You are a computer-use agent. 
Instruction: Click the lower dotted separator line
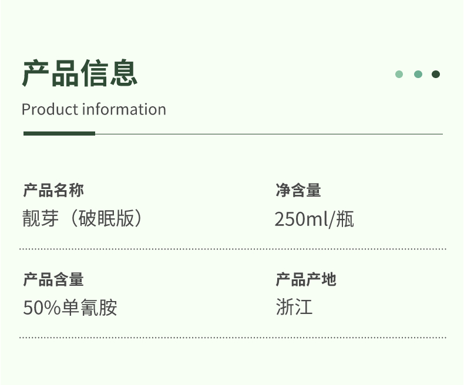click(233, 337)
